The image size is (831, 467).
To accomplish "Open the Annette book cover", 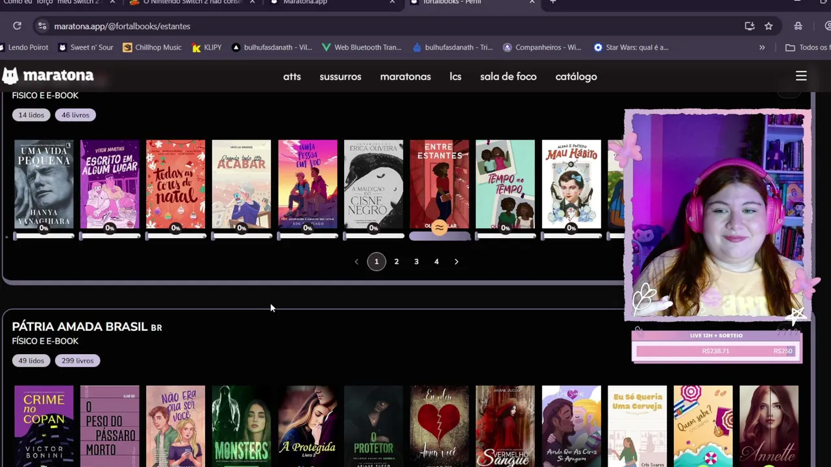I will [x=769, y=426].
